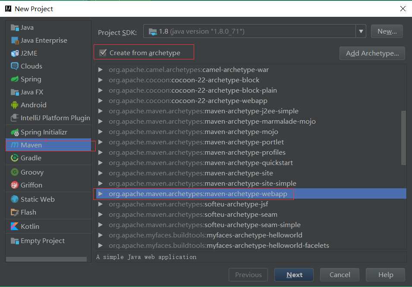
Task: Select softeu-archetype-seam row text
Action: click(193, 215)
